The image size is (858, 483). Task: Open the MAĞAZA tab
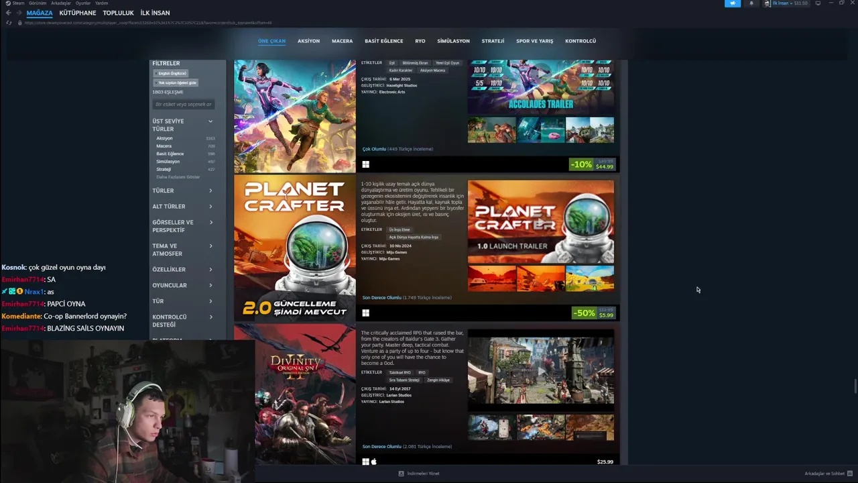(x=40, y=13)
